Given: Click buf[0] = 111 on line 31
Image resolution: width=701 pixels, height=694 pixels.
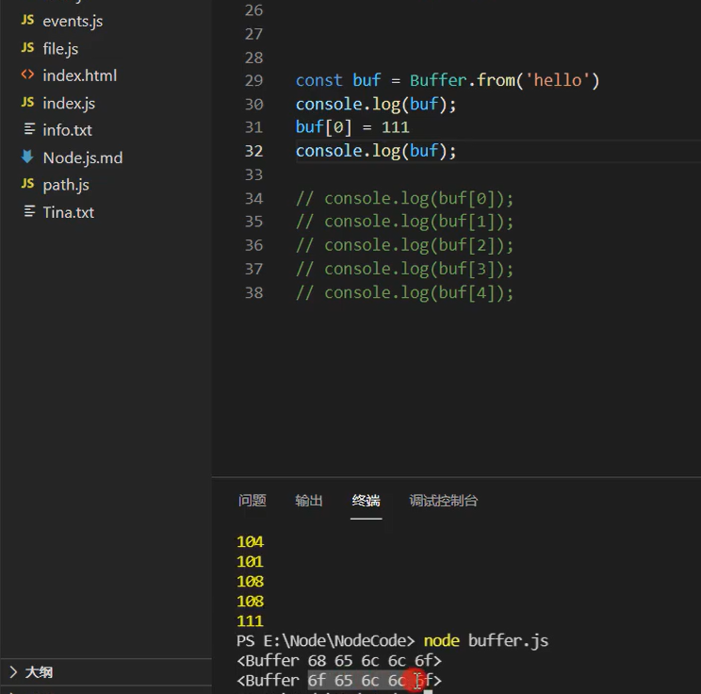Looking at the screenshot, I should pos(352,127).
